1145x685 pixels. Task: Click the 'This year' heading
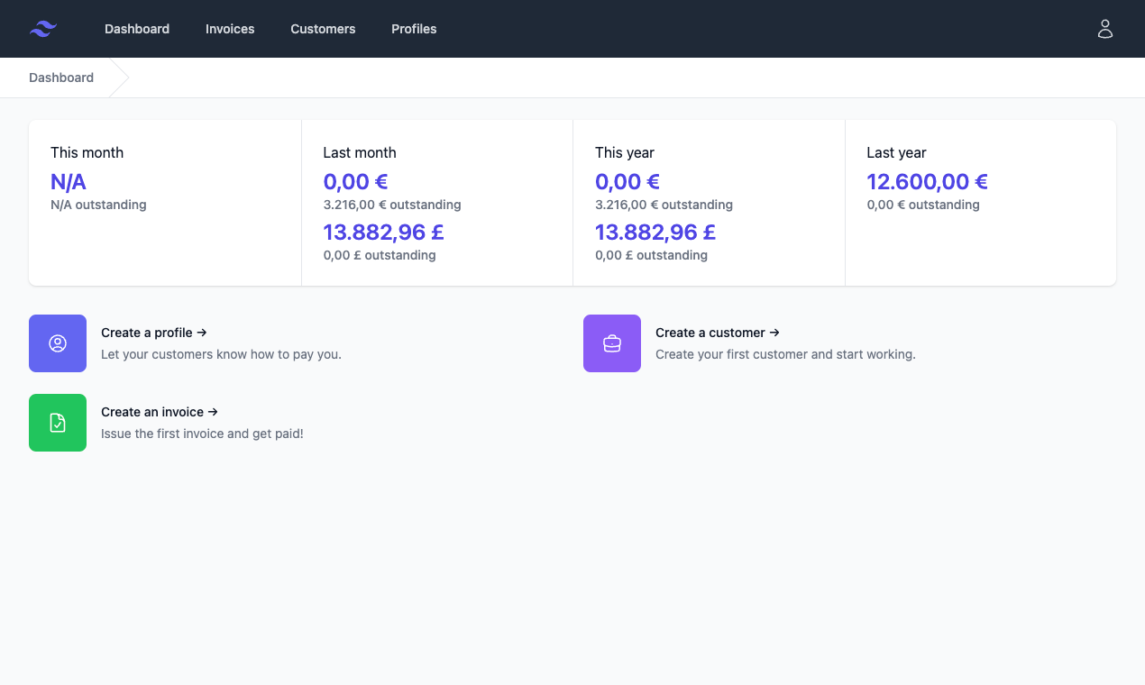(x=625, y=152)
